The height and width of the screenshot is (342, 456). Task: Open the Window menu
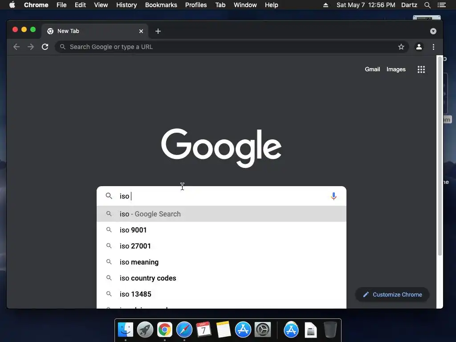click(x=245, y=5)
